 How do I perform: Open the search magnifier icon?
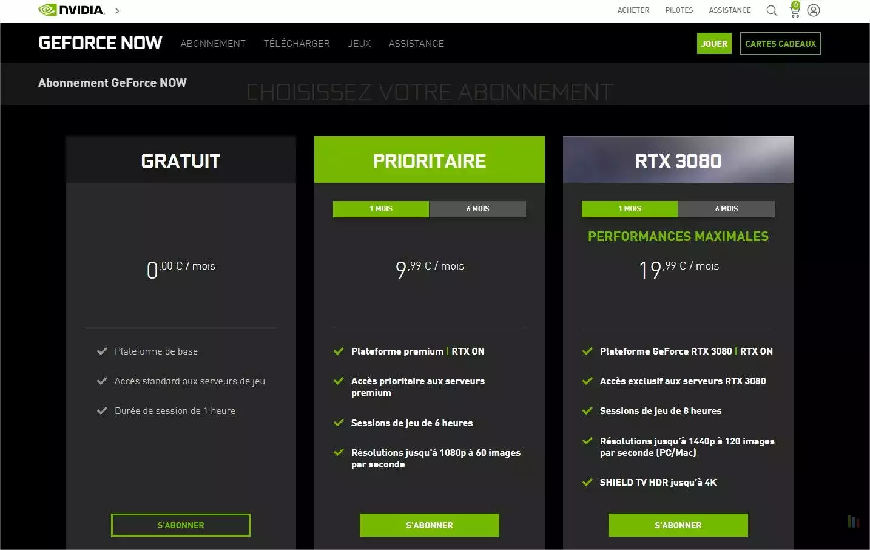772,10
